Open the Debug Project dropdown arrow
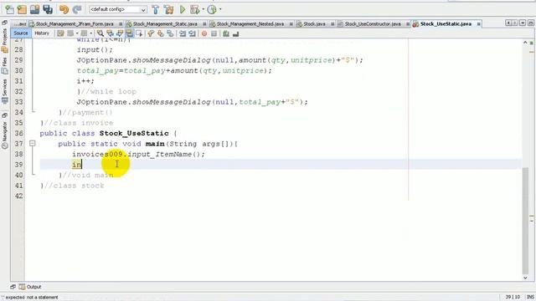This screenshot has height=301, width=536. [x=203, y=9]
